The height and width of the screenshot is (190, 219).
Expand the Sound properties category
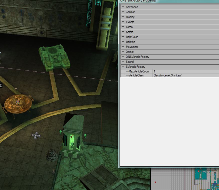click(123, 62)
